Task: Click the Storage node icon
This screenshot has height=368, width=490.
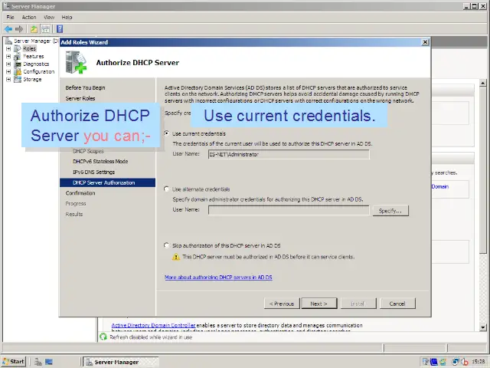Action: click(x=18, y=80)
